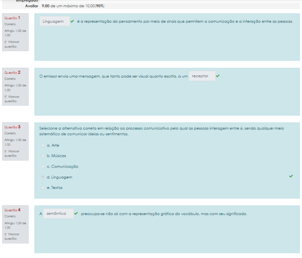Click the flag icon in Questão 2
302x258 pixels.
coord(6,97)
